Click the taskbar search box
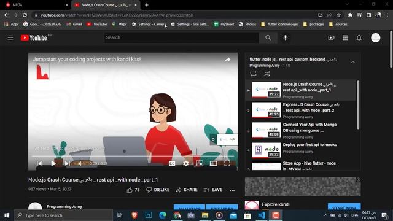 (63, 215)
